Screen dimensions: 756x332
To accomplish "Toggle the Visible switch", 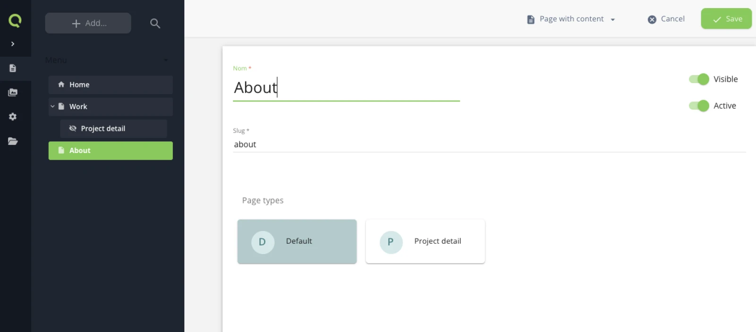I will coord(699,79).
